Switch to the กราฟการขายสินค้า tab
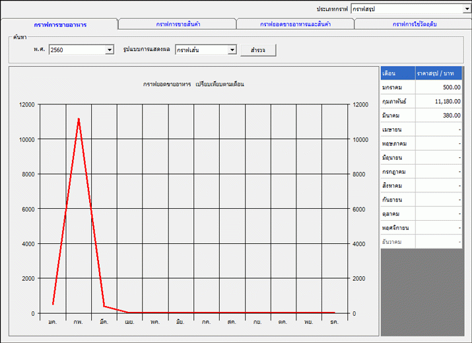This screenshot has width=472, height=343. point(177,24)
